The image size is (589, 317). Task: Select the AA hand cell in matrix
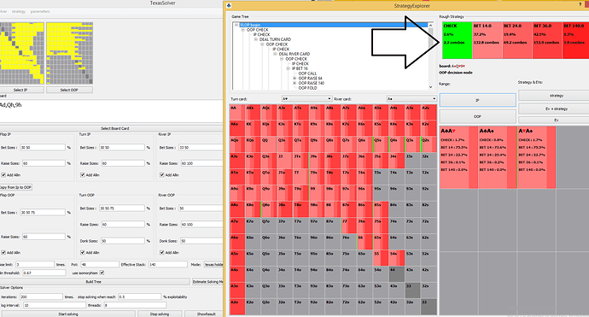pyautogui.click(x=237, y=113)
